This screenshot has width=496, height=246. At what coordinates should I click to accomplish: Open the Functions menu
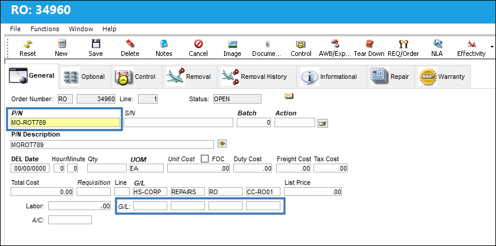coord(45,29)
